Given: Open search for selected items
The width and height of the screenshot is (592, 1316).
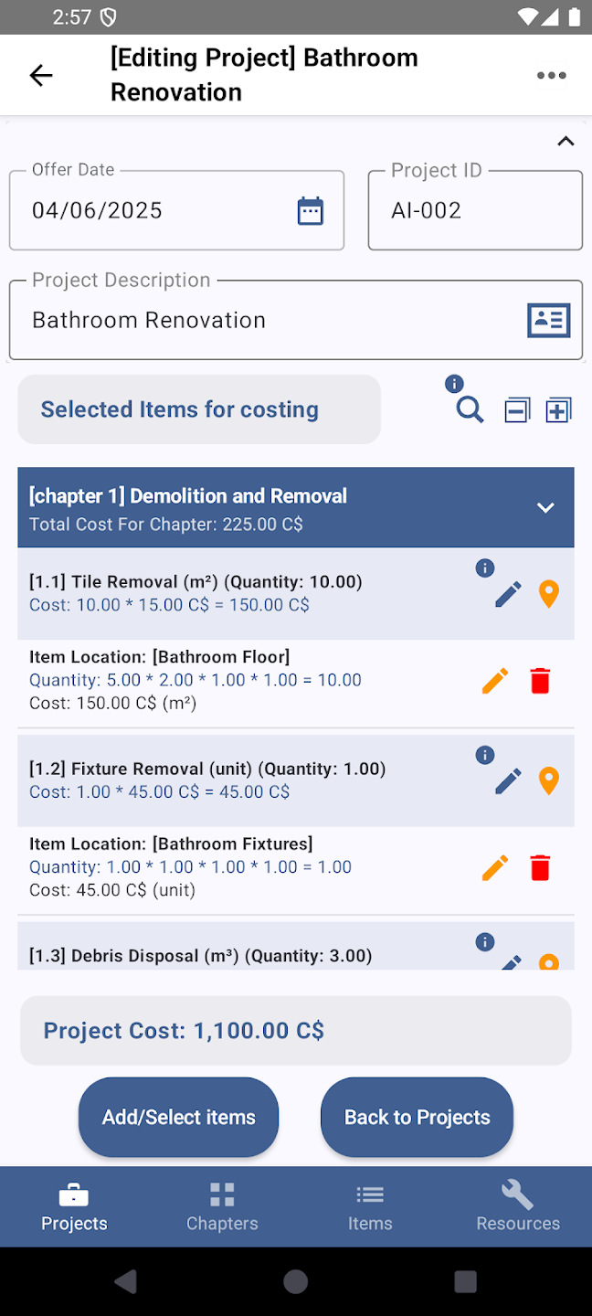Looking at the screenshot, I should (469, 410).
